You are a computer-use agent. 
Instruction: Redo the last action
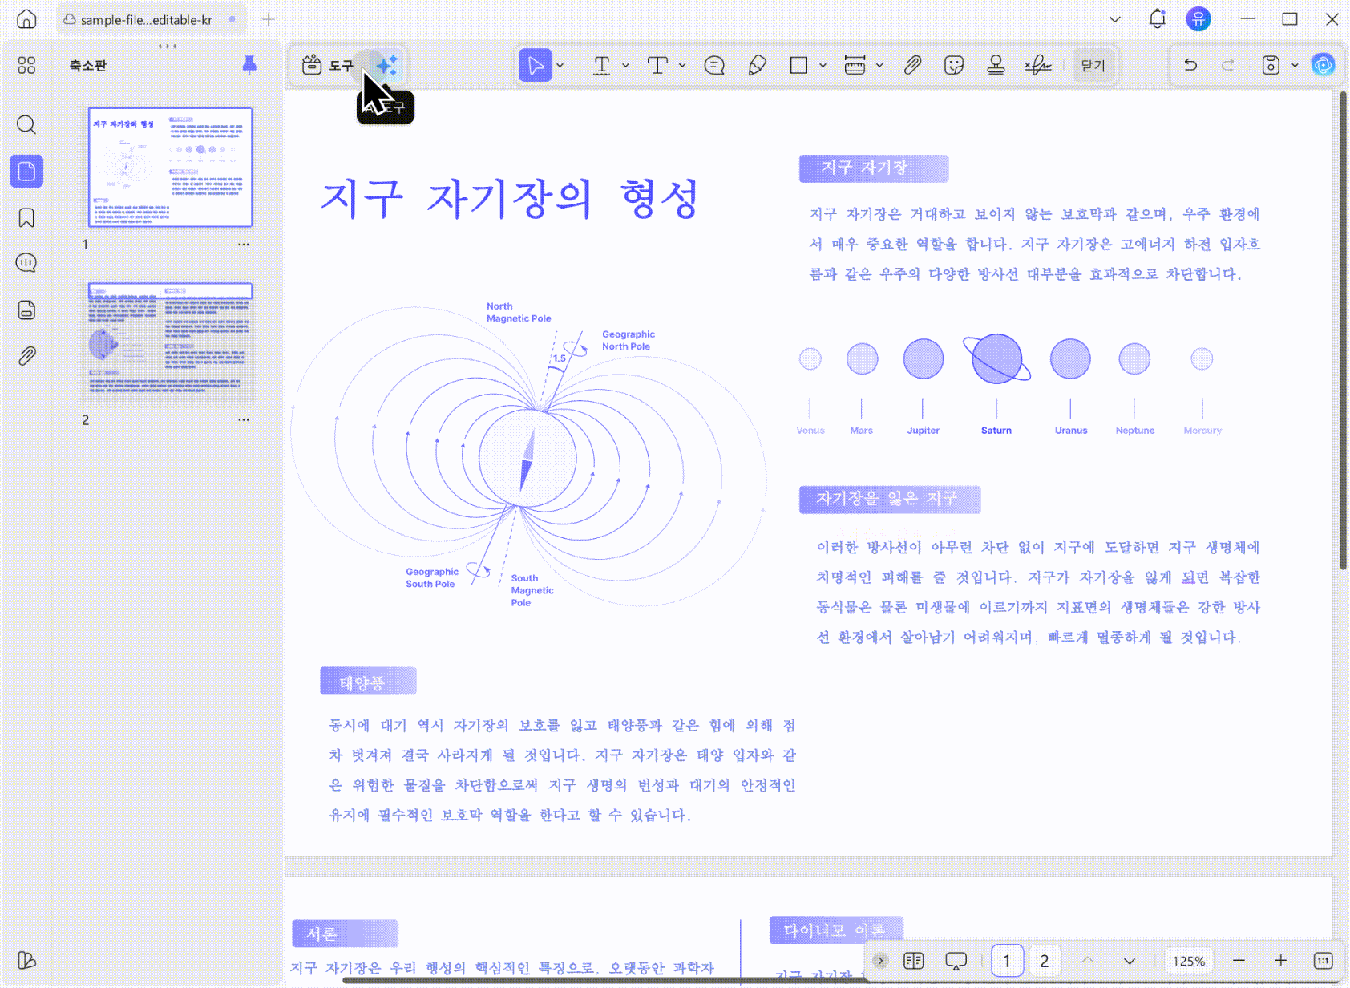coord(1228,65)
